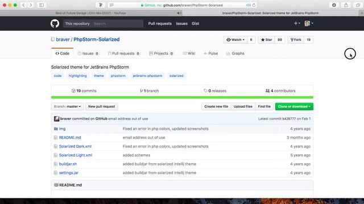Open Branch: master selector
This screenshot has height=204, width=364.
point(67,107)
